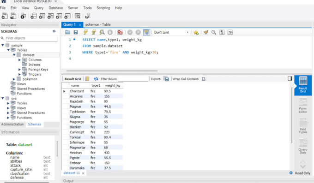Open the Database menu
The image size is (314, 183).
tap(56, 8)
